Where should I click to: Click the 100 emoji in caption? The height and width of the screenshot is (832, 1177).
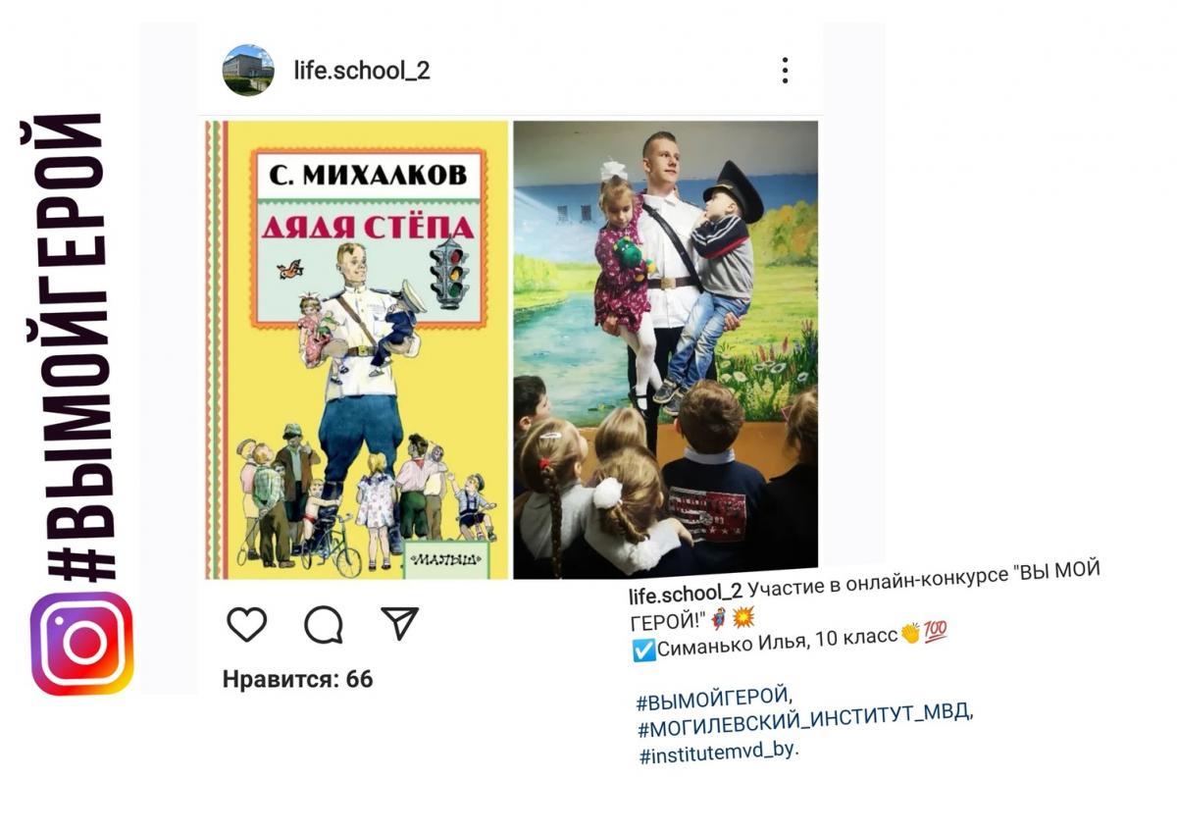tap(935, 633)
